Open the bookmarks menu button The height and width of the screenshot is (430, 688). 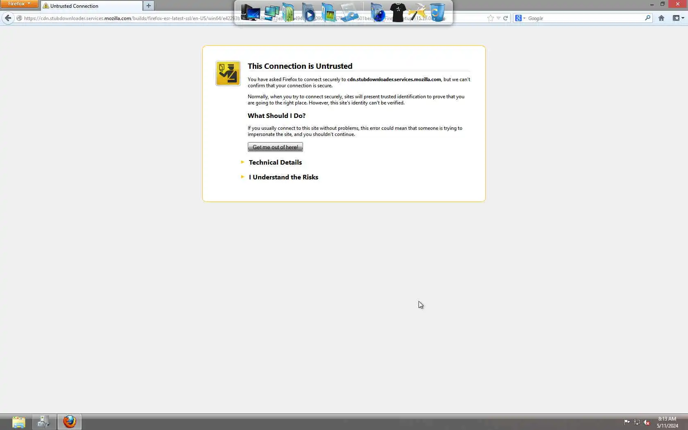point(678,18)
